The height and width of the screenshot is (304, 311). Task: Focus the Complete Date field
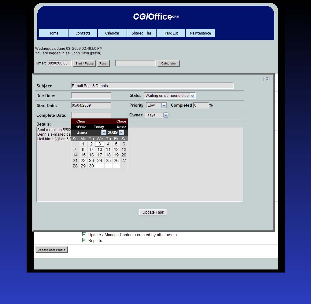[91, 115]
